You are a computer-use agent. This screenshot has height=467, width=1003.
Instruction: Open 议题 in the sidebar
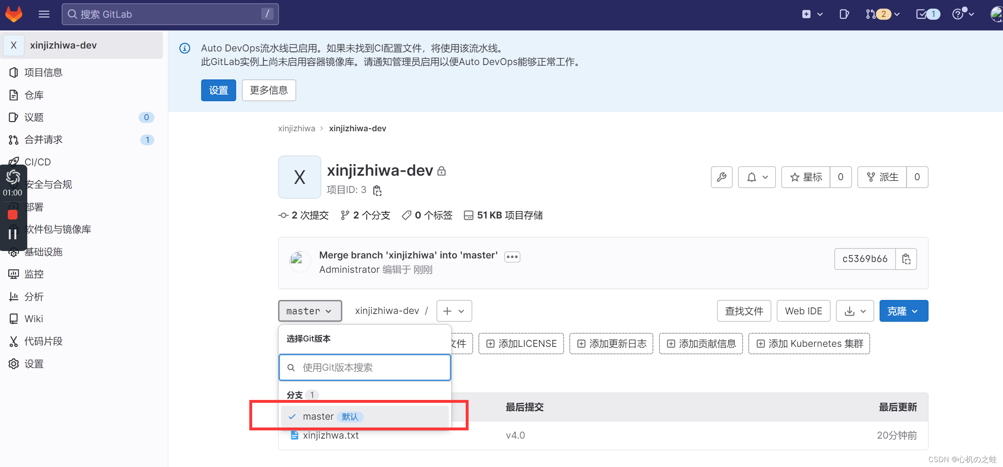pos(82,117)
